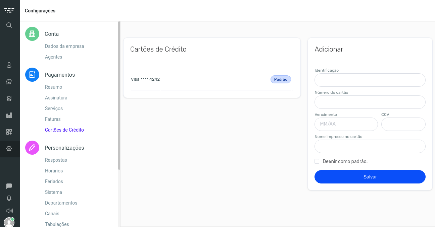Open Assinatura in the settings menu
The height and width of the screenshot is (227, 435).
(56, 98)
